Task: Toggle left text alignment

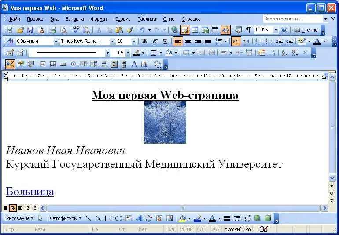Action: [178, 41]
